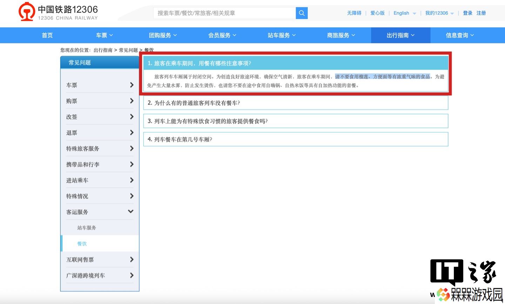The height and width of the screenshot is (304, 505).
Task: Expand the 特殊情况 sidebar category
Action: click(x=100, y=196)
